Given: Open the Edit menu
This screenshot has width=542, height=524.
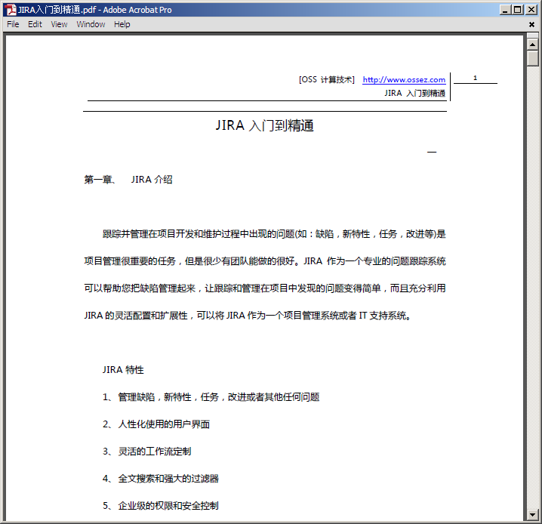Looking at the screenshot, I should 35,25.
